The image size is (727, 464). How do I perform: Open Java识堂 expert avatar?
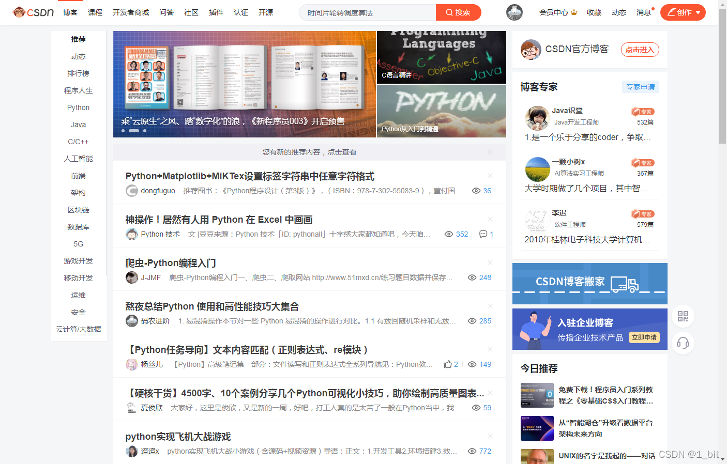click(x=537, y=118)
